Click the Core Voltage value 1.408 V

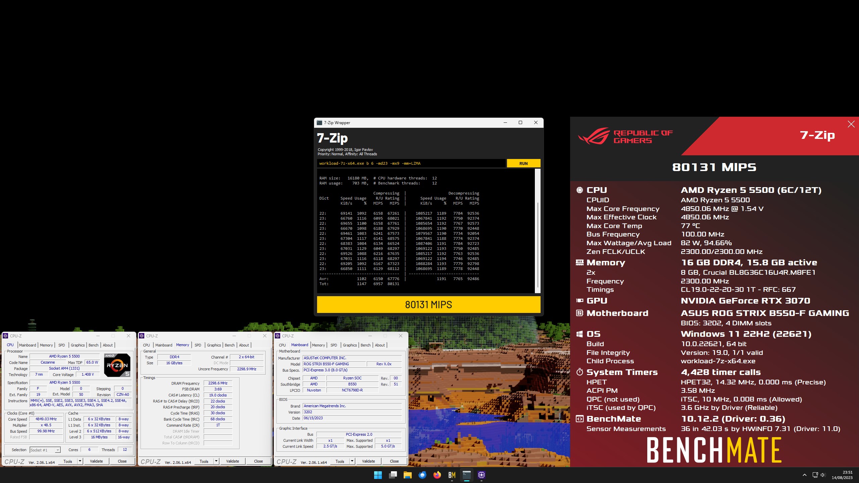88,375
